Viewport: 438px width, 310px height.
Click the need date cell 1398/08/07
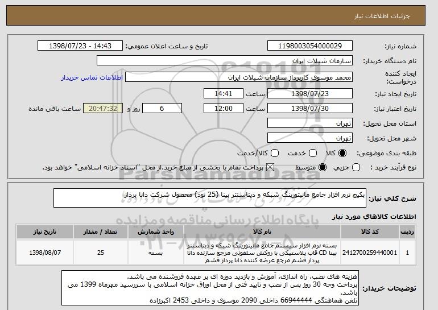(45, 253)
